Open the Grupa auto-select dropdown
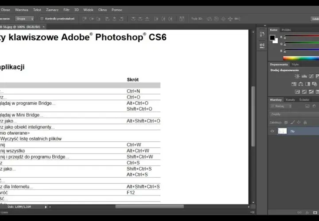 coord(24,19)
